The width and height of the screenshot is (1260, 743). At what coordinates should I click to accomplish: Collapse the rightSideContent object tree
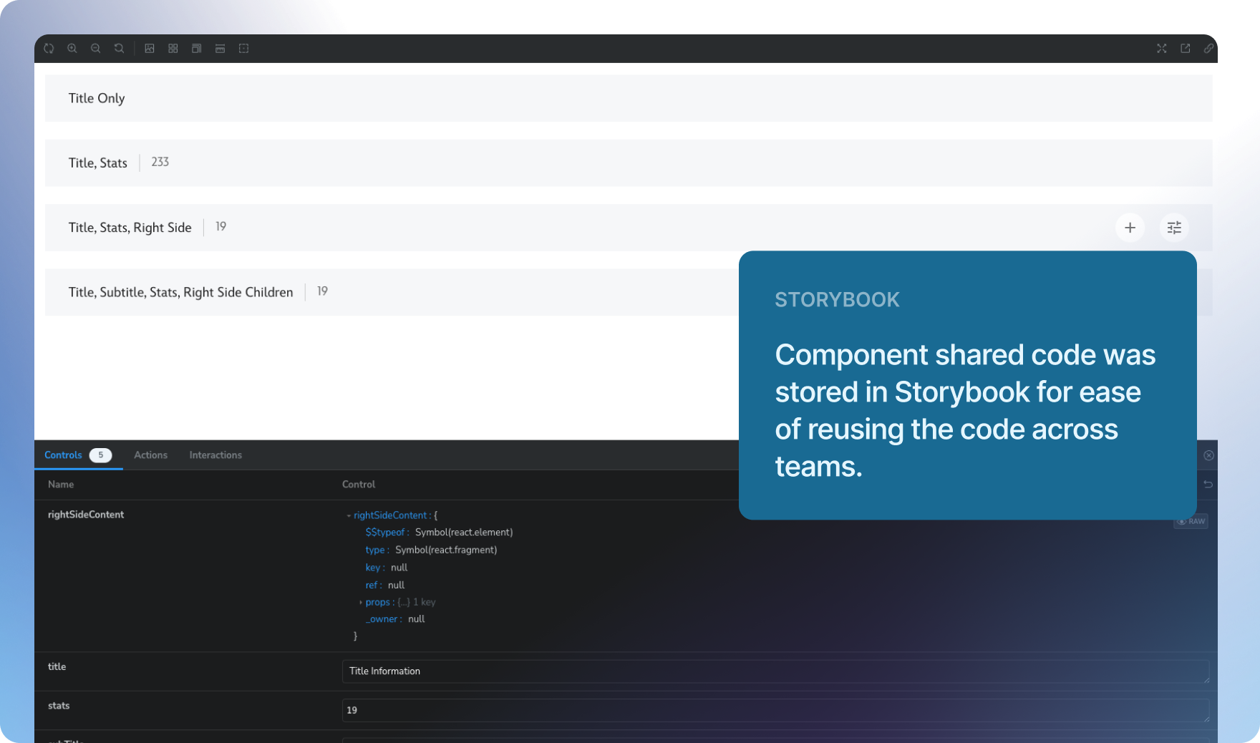click(x=349, y=515)
